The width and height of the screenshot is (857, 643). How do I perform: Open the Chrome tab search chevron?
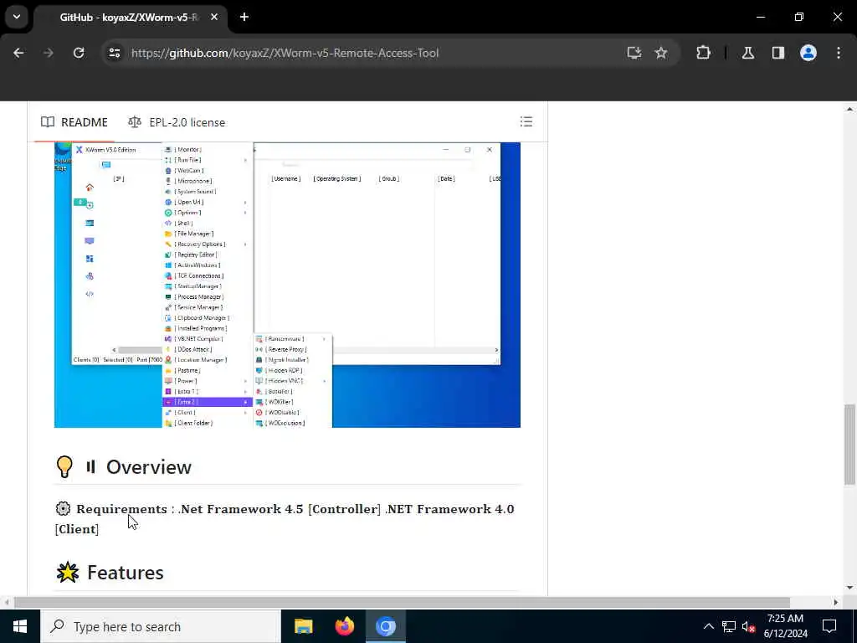coord(17,17)
